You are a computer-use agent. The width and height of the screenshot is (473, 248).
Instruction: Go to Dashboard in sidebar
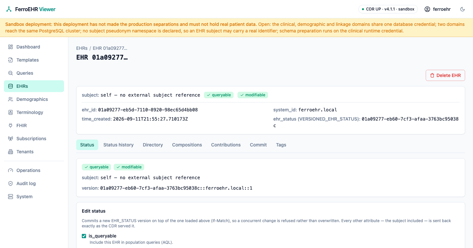point(34,47)
